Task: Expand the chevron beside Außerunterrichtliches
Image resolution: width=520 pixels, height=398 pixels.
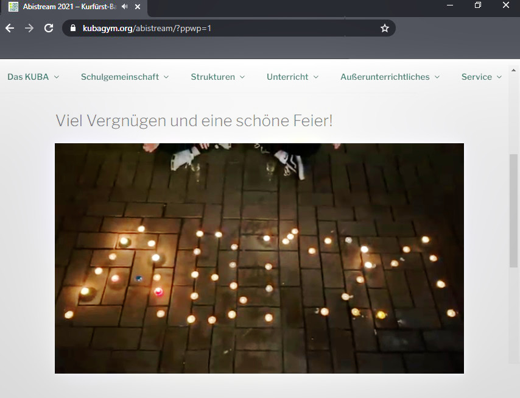Action: click(437, 77)
